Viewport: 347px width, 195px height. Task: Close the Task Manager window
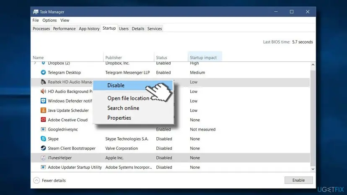(308, 12)
